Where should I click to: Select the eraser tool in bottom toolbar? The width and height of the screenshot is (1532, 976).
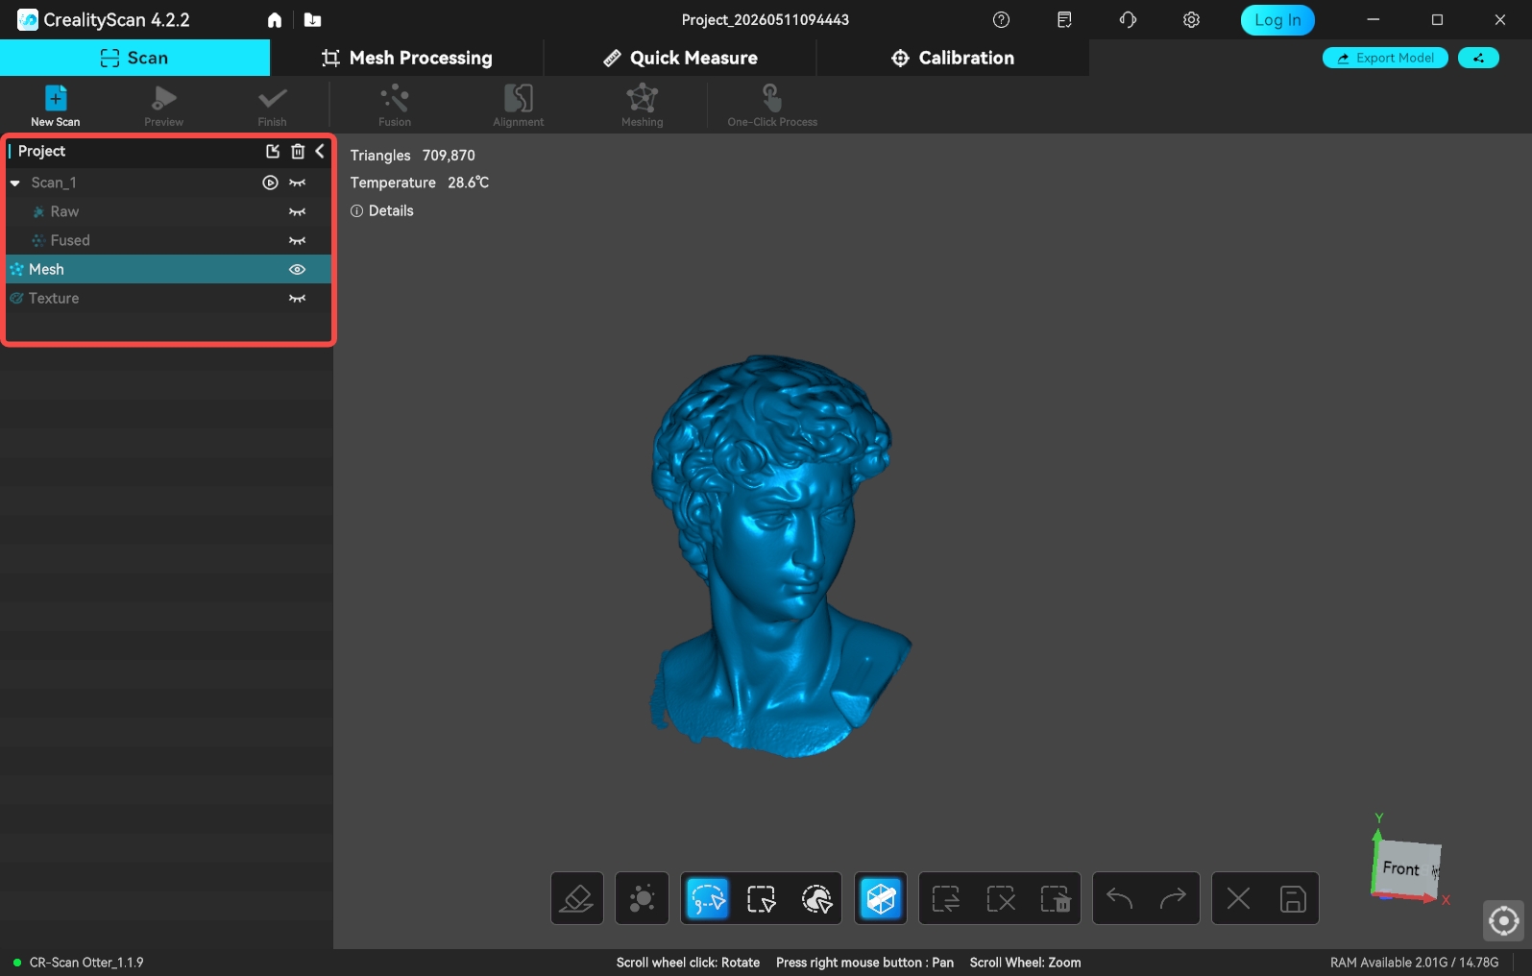(x=577, y=898)
